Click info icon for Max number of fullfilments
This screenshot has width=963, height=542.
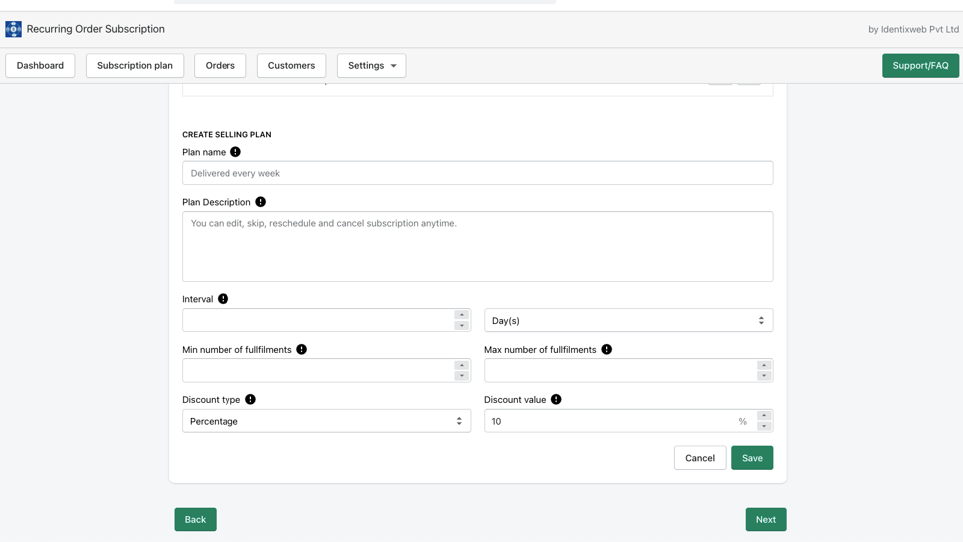click(x=607, y=349)
